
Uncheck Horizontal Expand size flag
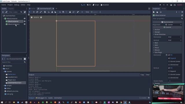click(x=169, y=58)
